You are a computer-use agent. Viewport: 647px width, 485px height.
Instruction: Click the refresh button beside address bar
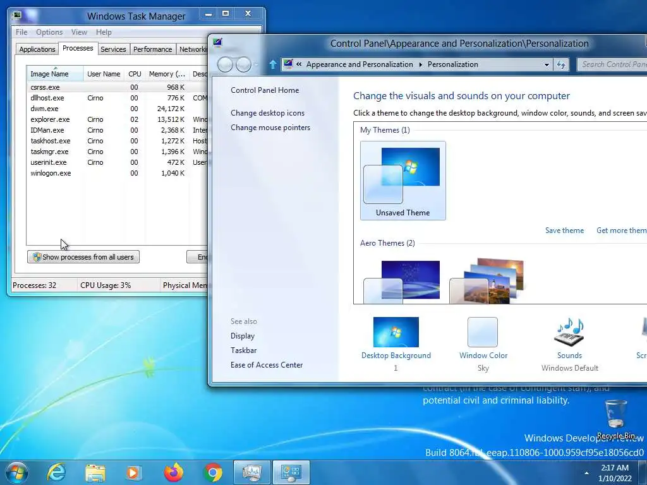(x=561, y=64)
